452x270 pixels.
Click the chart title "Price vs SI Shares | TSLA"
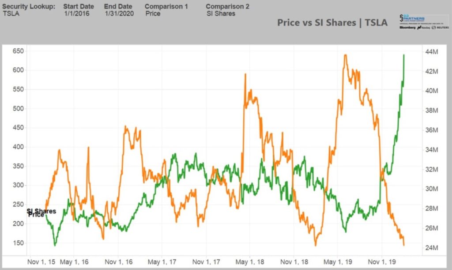(332, 23)
